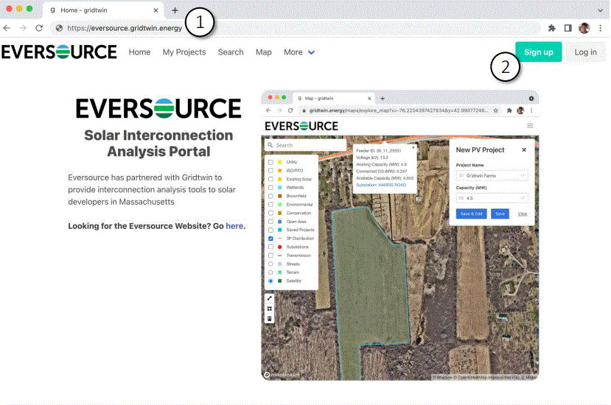Click the 'Solar Interconnection Analysis Portal' heading
The height and width of the screenshot is (405, 611).
(158, 144)
